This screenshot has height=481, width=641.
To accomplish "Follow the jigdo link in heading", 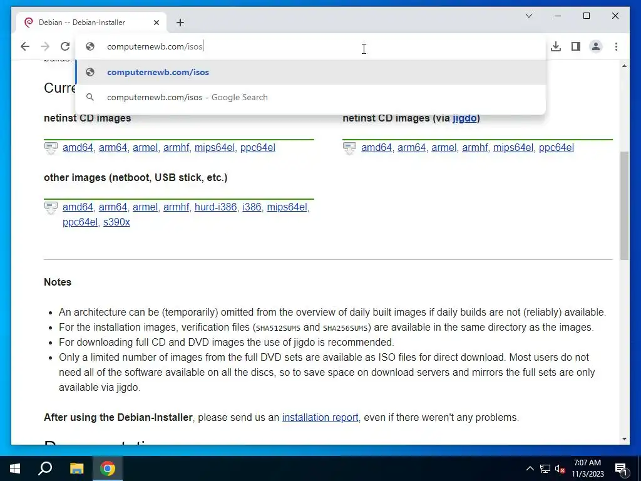I will tap(464, 118).
